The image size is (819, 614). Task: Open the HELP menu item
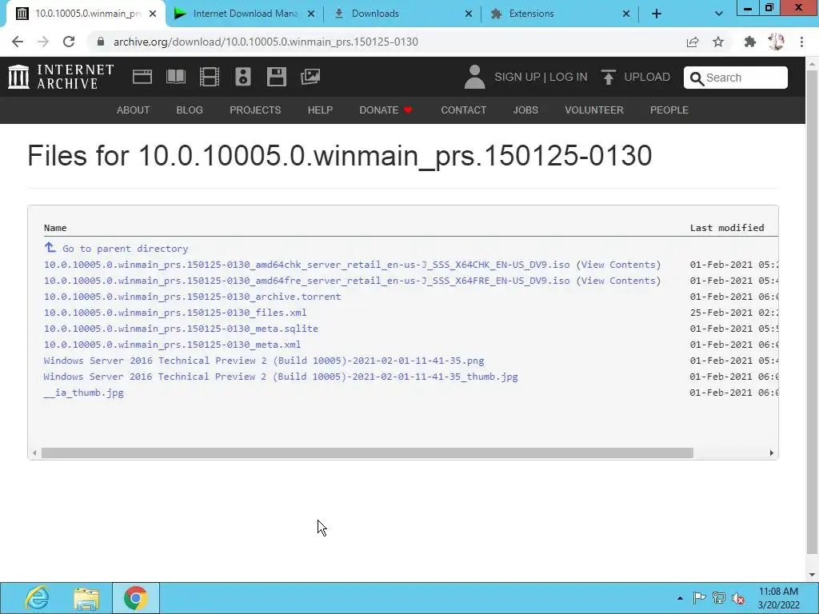(320, 110)
